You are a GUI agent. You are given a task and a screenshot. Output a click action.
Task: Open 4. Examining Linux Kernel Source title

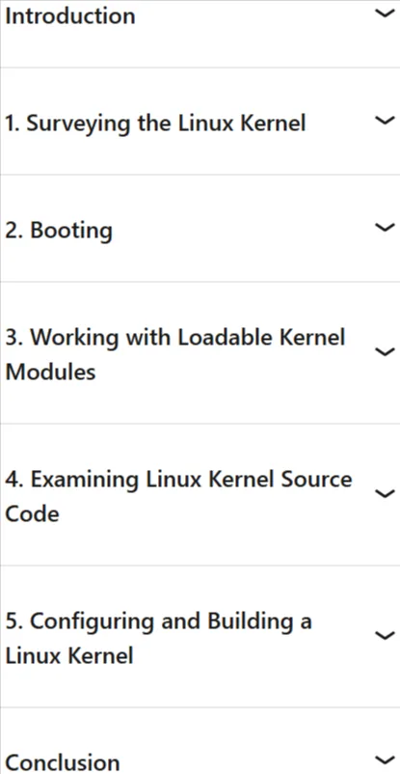pyautogui.click(x=178, y=480)
